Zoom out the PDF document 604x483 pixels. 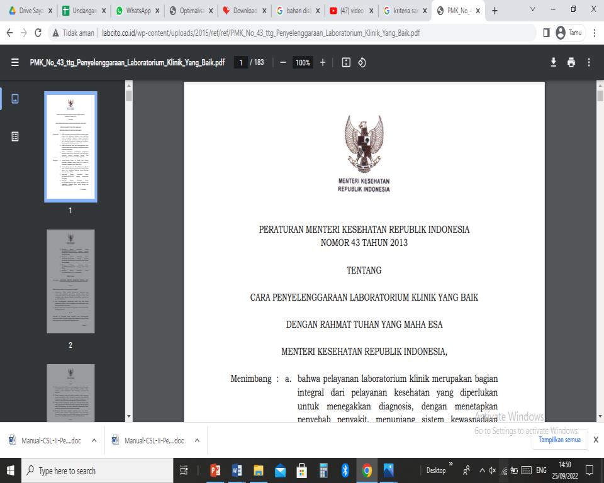282,62
